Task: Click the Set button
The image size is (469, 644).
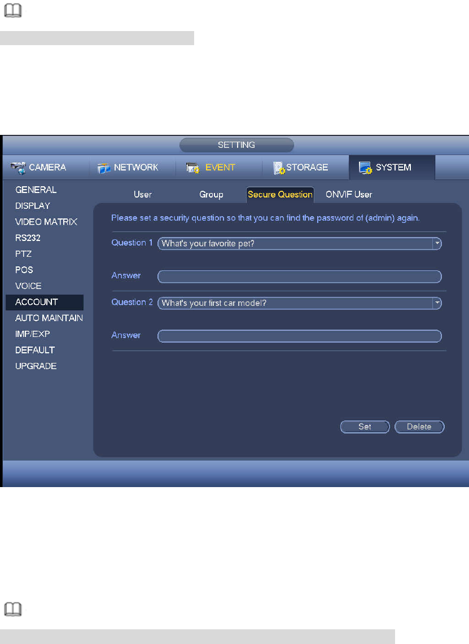Action: [x=365, y=427]
